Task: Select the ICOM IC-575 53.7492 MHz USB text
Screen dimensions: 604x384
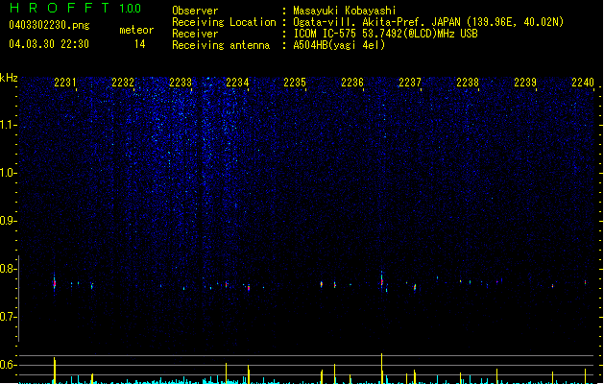Action: click(x=385, y=34)
